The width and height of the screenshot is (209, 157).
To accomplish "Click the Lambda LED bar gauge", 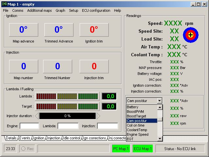I will click(x=67, y=96).
